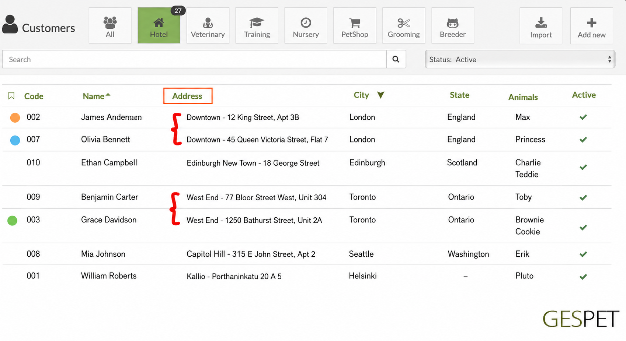The width and height of the screenshot is (626, 341).
Task: Click blue marker for Olivia Bennett
Action: (x=15, y=140)
